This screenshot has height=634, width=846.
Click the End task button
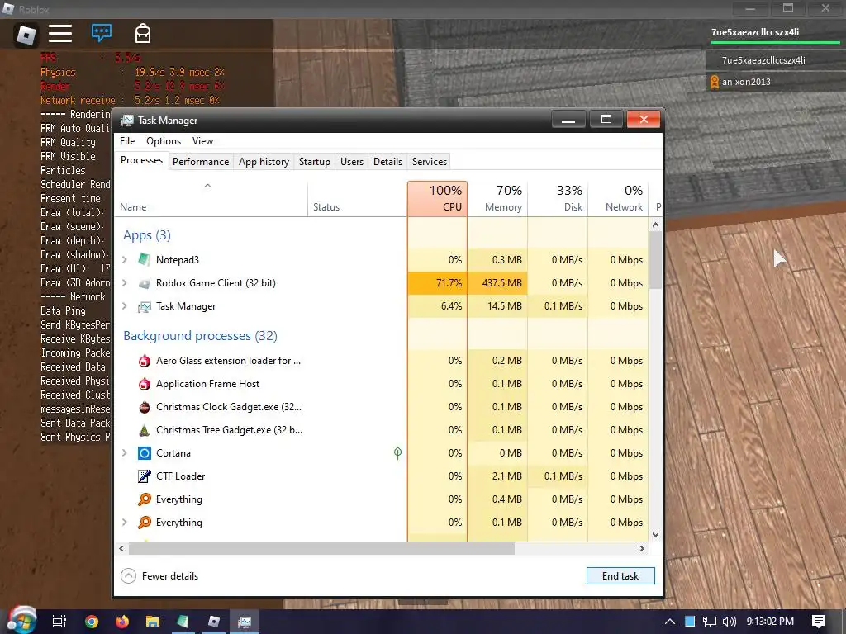tap(620, 575)
